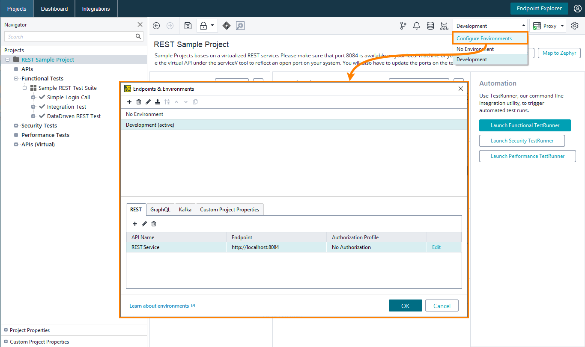Open the database connections icon

[430, 26]
